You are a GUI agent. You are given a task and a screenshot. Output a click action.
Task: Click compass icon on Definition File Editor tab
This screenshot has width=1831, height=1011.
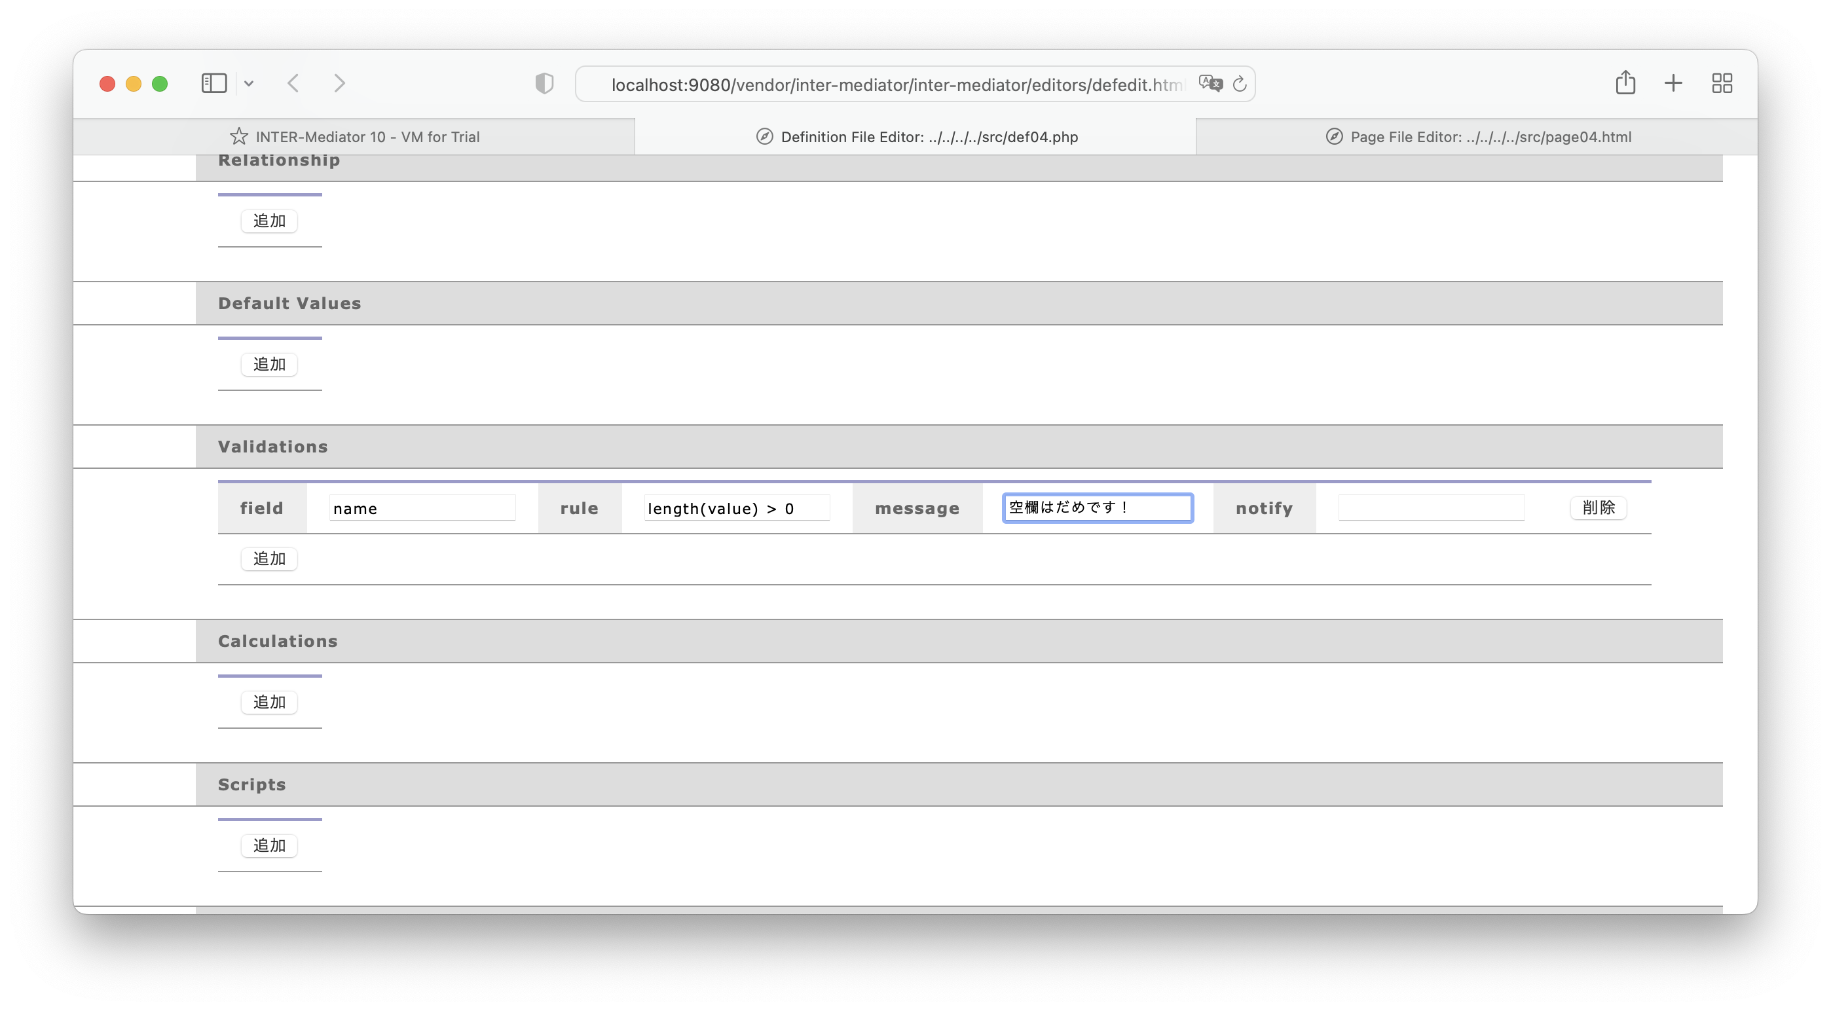click(x=765, y=136)
